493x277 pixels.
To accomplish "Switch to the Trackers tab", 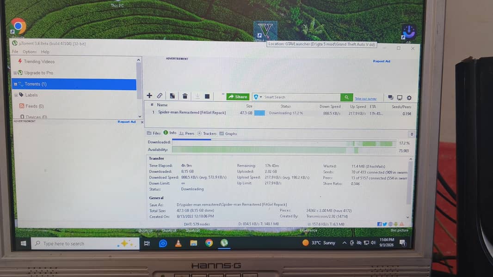I will point(207,133).
